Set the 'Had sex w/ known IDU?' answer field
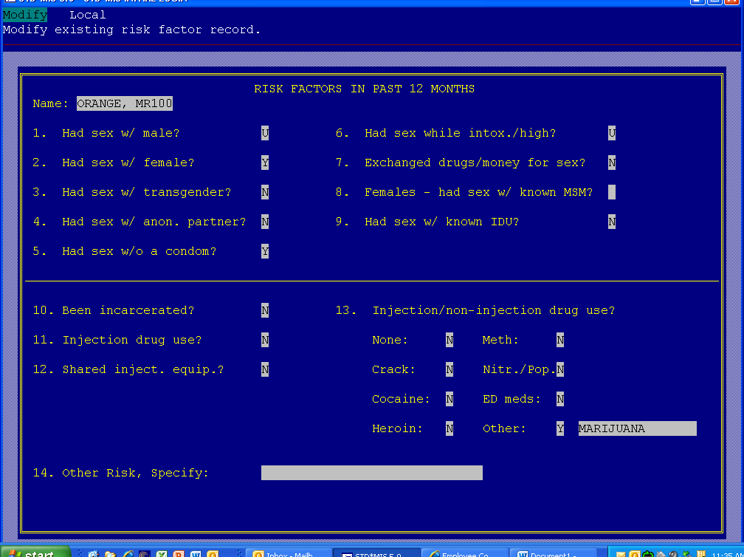 coord(612,222)
